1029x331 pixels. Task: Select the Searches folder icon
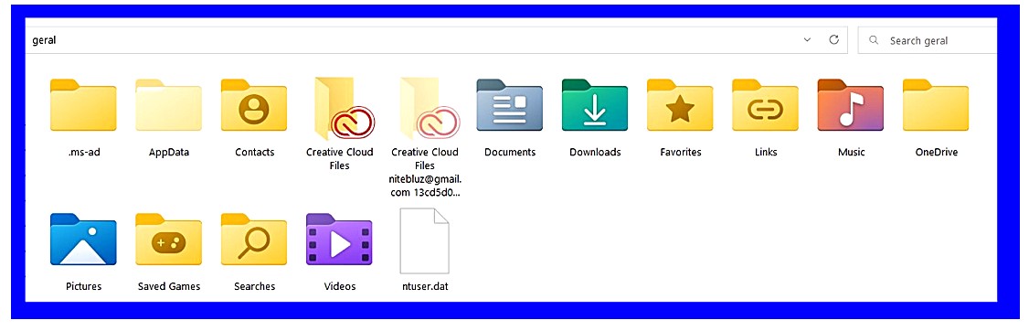click(254, 239)
